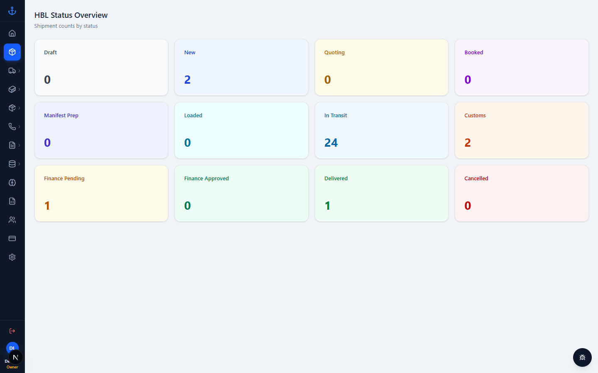Viewport: 598px width, 373px height.
Task: Expand the chevron beside phone icon
Action: tap(19, 126)
